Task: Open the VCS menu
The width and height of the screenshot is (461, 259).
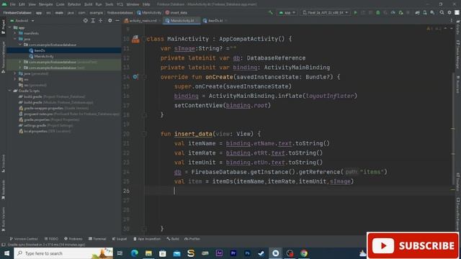Action: (x=120, y=4)
